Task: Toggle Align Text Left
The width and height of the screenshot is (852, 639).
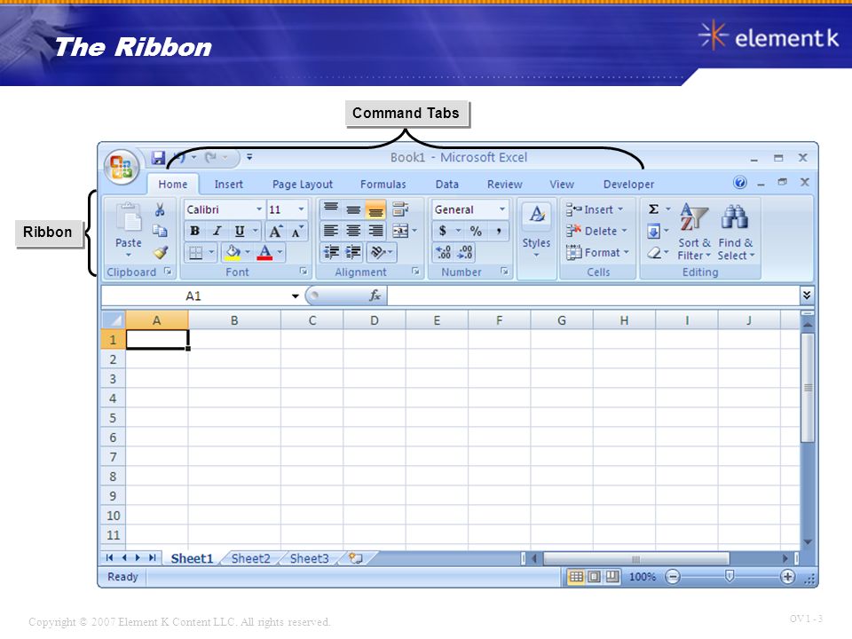Action: pos(331,231)
